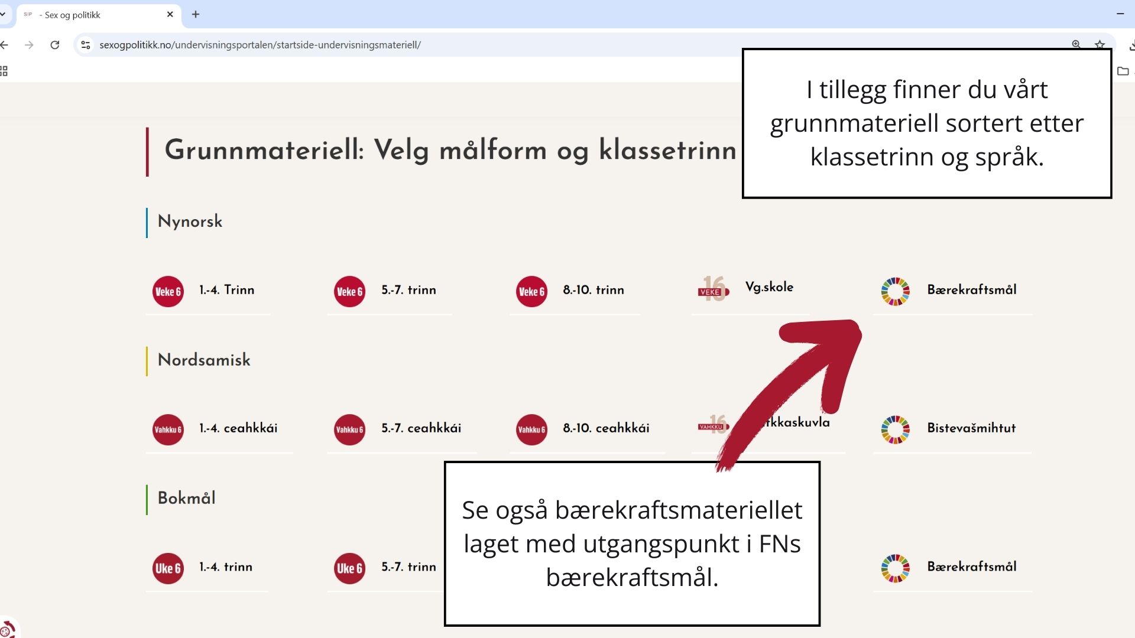
Task: Open the cookie settings badge icon
Action: (7, 630)
